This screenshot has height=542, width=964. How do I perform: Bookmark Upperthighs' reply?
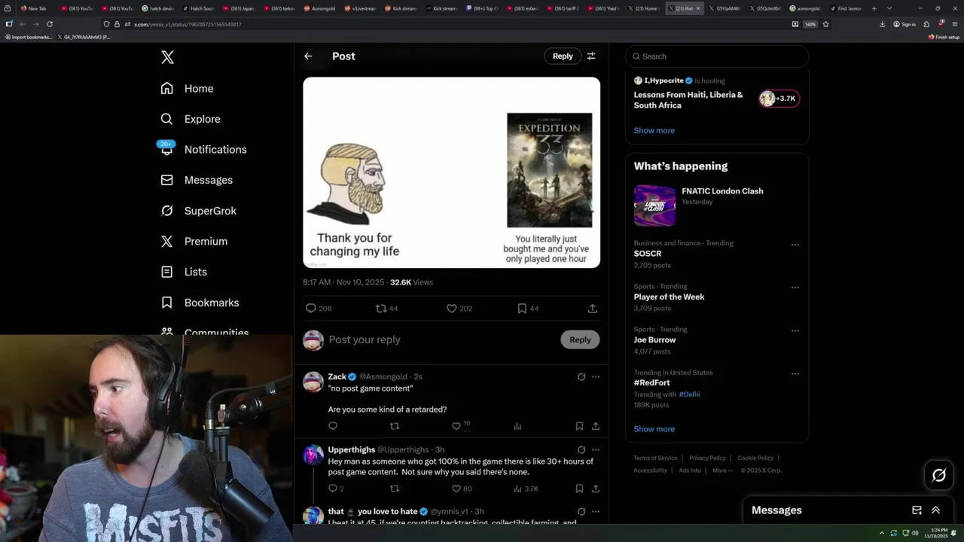[579, 489]
